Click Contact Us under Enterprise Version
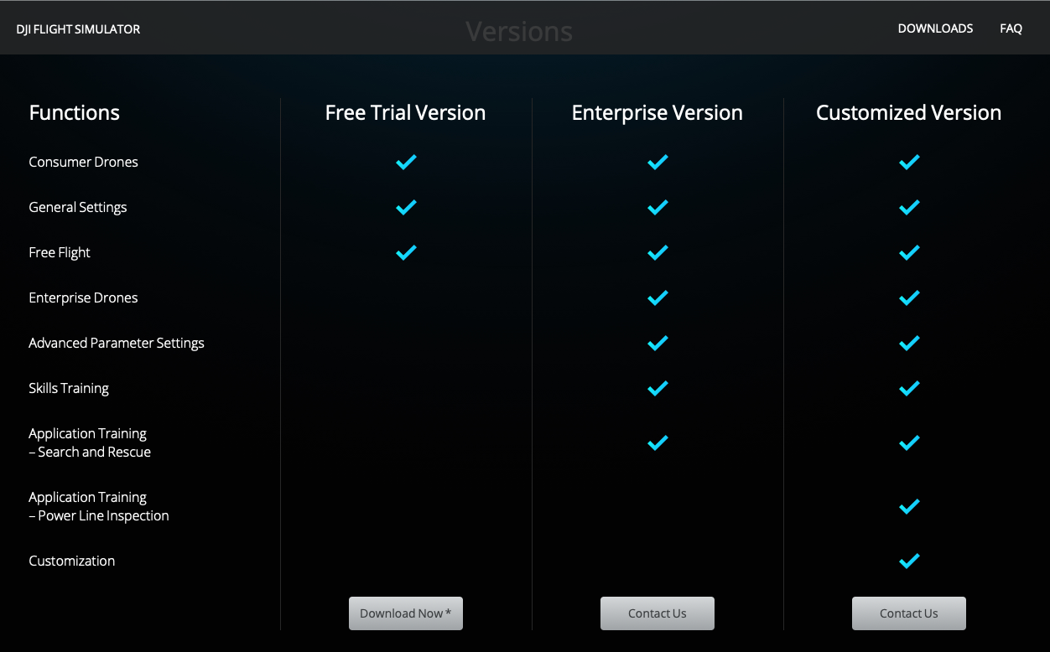 [658, 613]
